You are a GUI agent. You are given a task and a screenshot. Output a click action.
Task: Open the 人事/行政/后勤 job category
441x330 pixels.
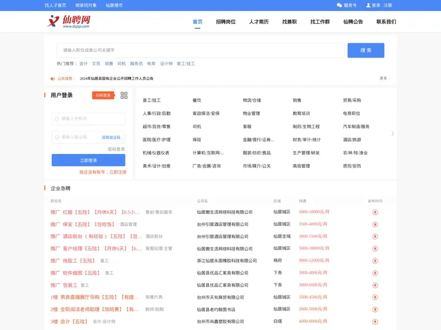tap(157, 114)
